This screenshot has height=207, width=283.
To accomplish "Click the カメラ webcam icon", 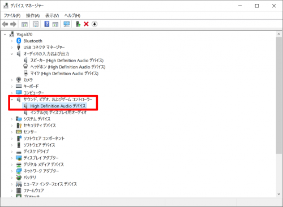I will (19, 80).
